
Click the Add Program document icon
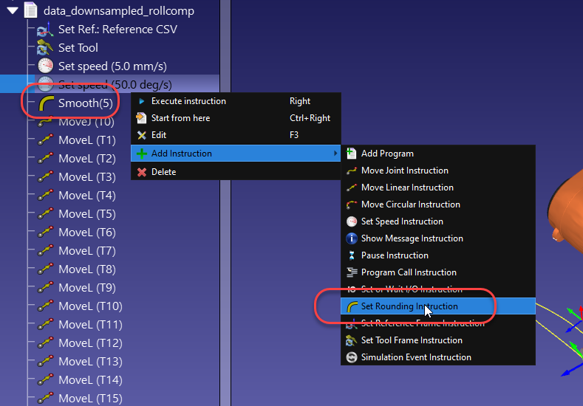coord(352,154)
